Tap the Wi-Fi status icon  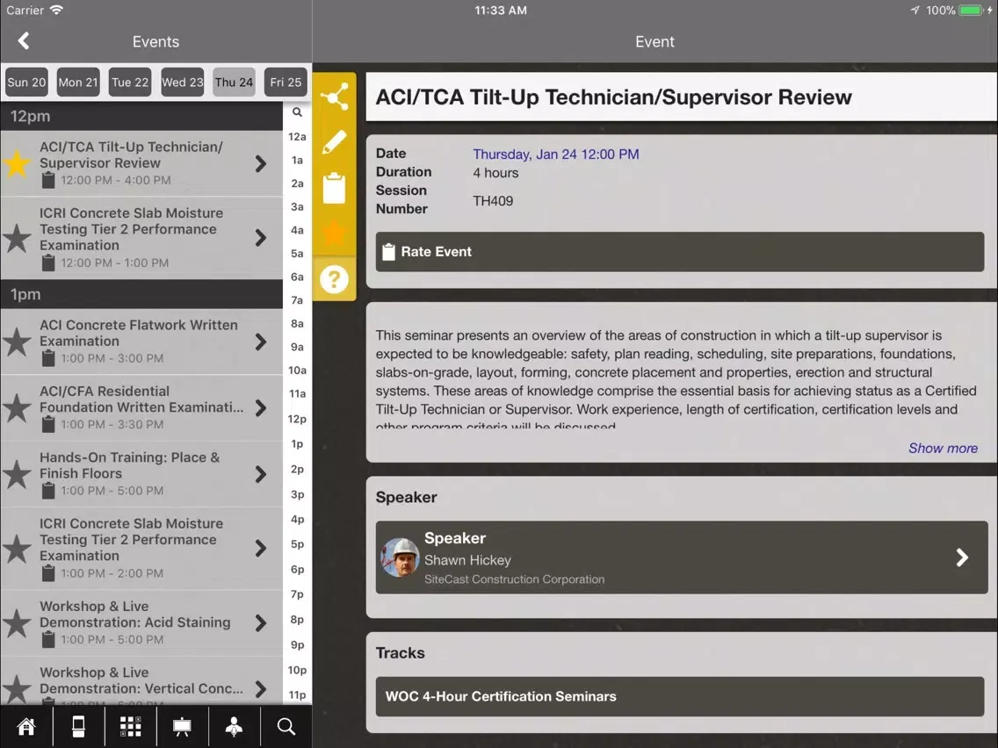pyautogui.click(x=56, y=11)
